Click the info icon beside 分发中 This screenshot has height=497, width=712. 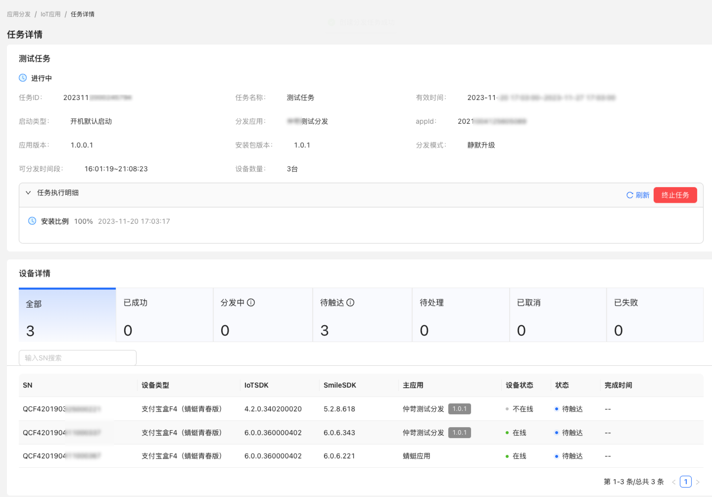point(251,302)
